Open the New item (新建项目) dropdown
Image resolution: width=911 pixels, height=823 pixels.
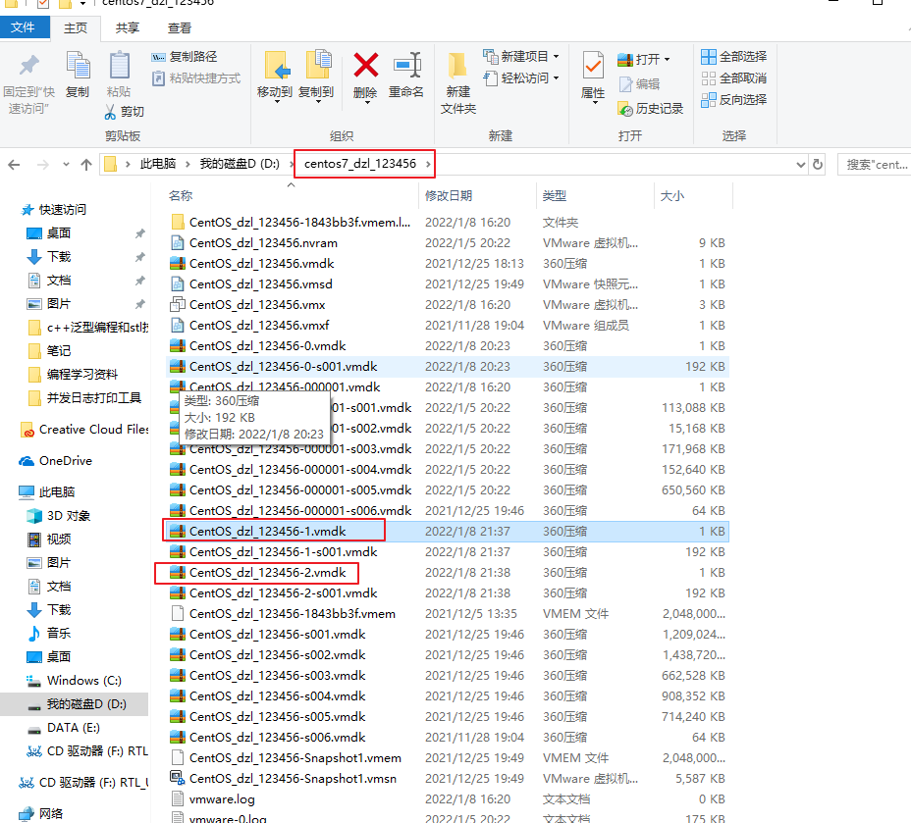(x=521, y=56)
